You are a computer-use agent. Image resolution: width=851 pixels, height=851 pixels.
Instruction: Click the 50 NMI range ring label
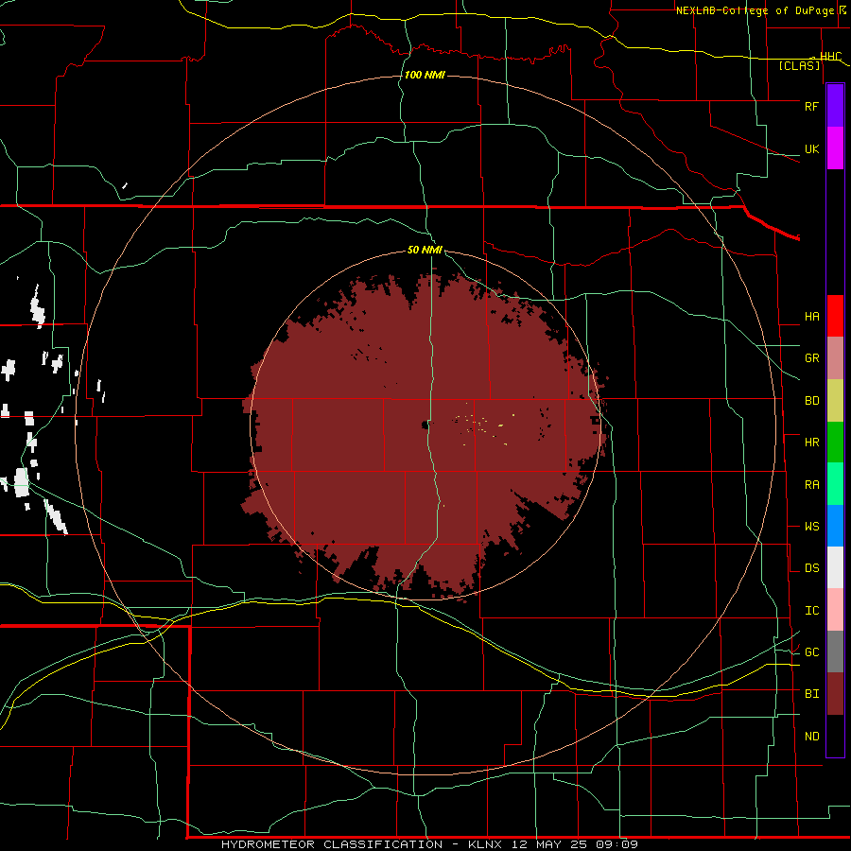(x=425, y=250)
